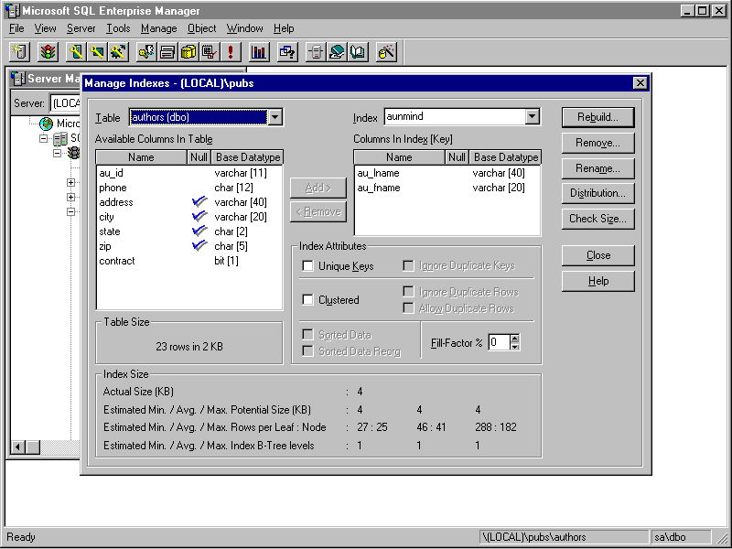Screen dimensions: 732x549
Task: Click the bar chart toolbar icon
Action: (x=259, y=52)
